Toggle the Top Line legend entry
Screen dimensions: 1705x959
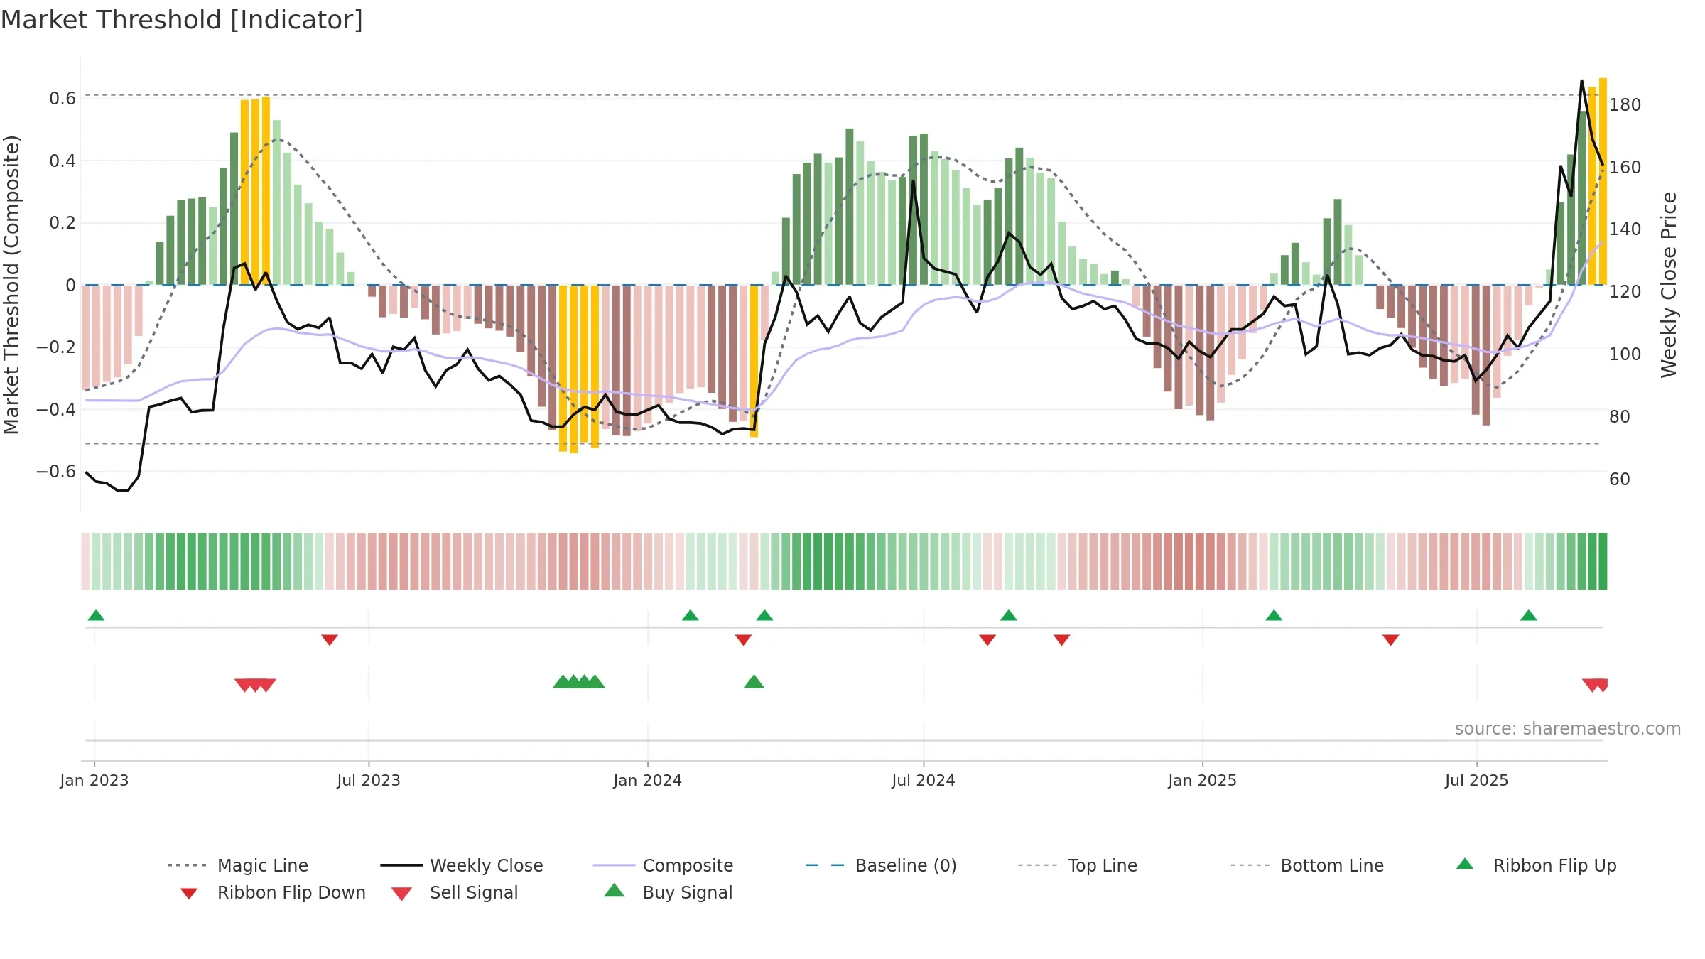tap(1077, 865)
